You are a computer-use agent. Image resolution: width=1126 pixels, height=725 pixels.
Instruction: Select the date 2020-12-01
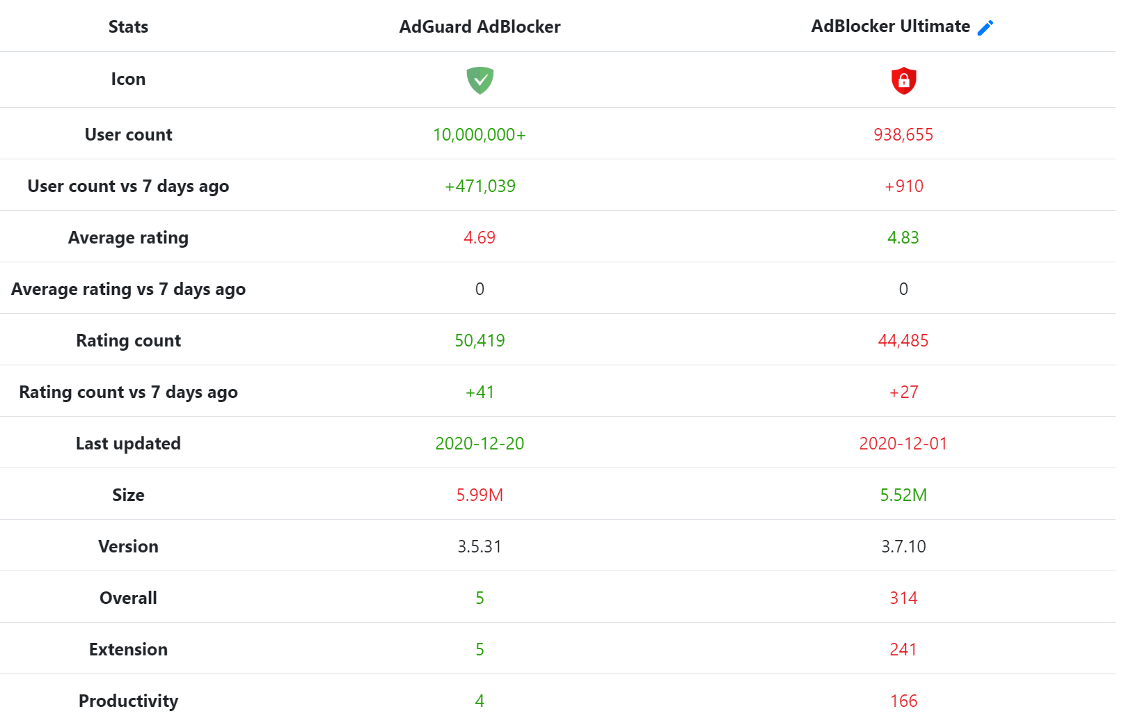coord(903,444)
